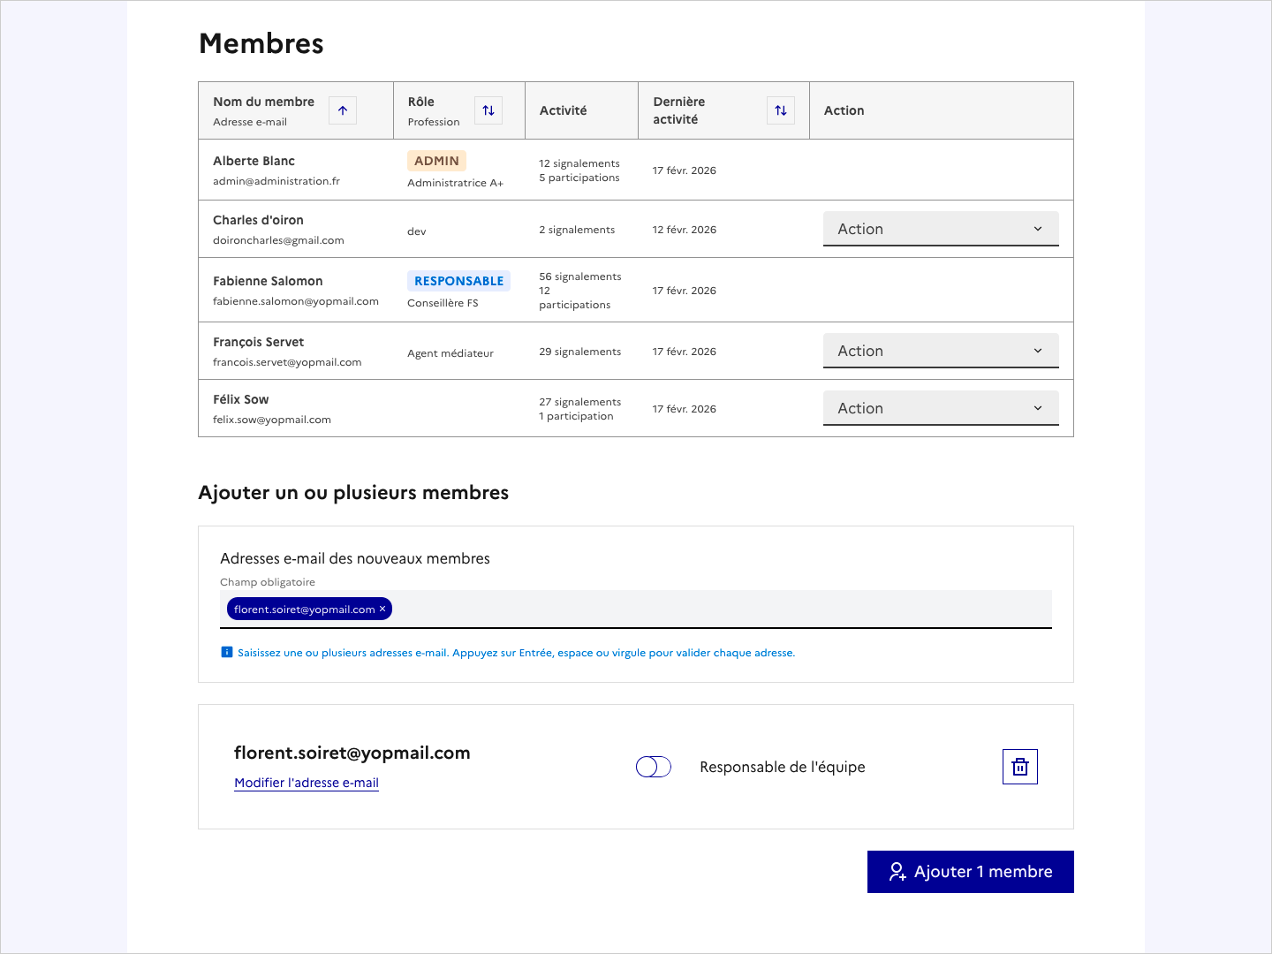This screenshot has height=954, width=1272.
Task: Toggle sorting on the Rôle column icon
Action: pyautogui.click(x=488, y=110)
